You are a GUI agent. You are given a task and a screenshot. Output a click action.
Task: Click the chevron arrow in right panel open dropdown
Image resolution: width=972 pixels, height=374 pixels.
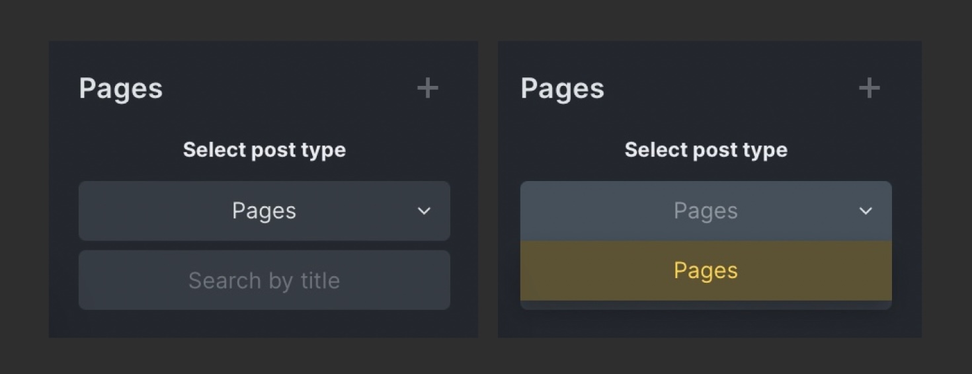866,211
